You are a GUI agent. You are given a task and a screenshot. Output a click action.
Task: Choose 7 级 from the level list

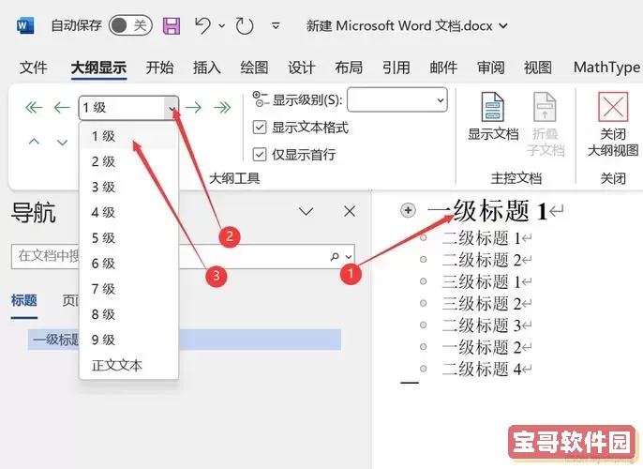pos(128,289)
